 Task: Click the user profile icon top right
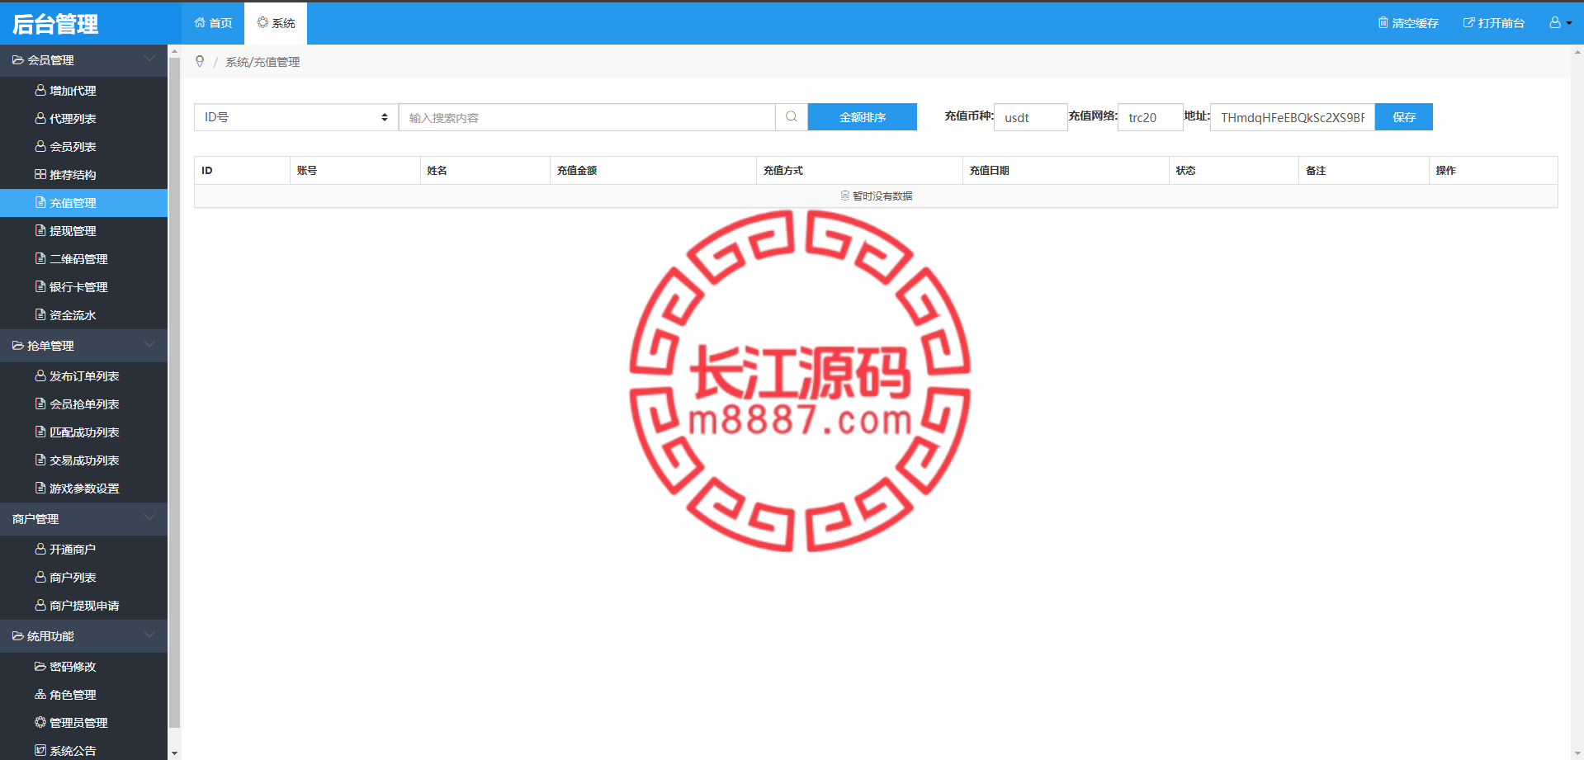pos(1555,22)
